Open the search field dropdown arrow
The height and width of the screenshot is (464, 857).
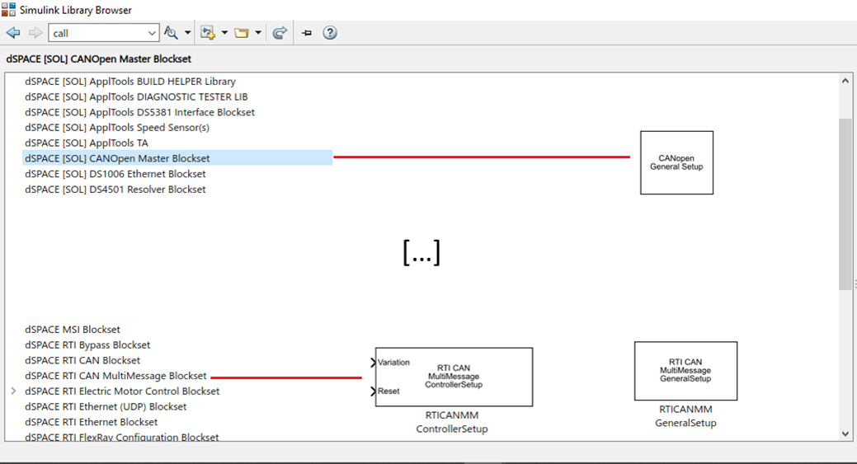pos(152,33)
